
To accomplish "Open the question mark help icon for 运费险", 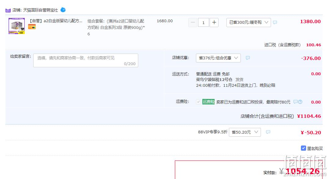I will 300,102.
